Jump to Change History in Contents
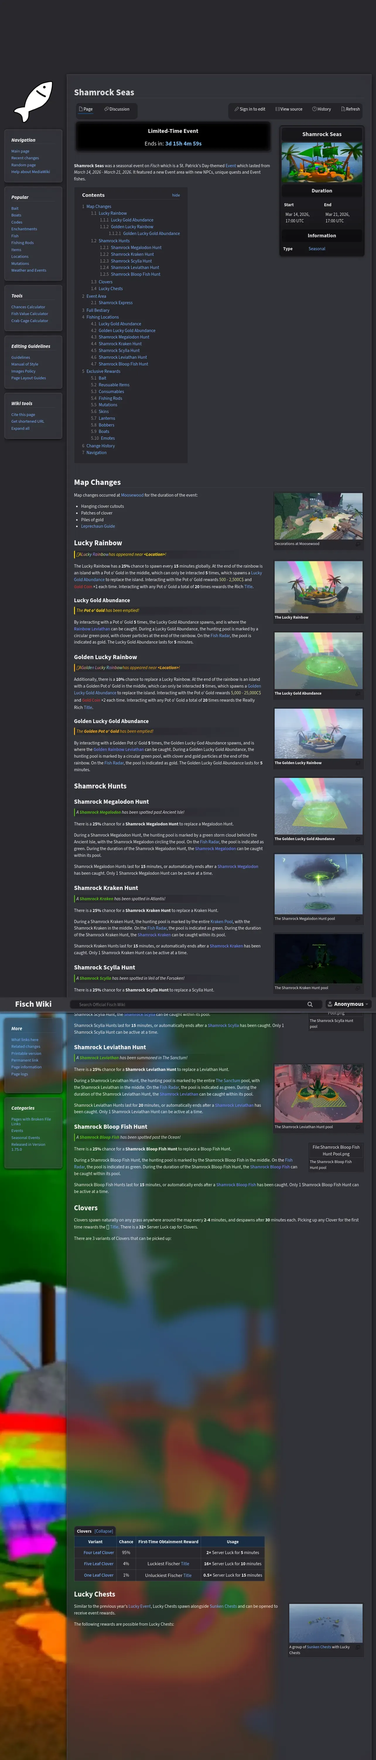 [100, 446]
